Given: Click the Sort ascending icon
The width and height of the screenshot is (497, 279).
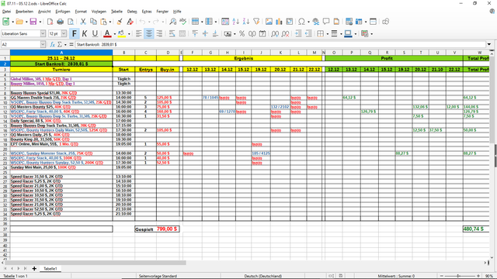Looking at the screenshot, I should (235, 22).
